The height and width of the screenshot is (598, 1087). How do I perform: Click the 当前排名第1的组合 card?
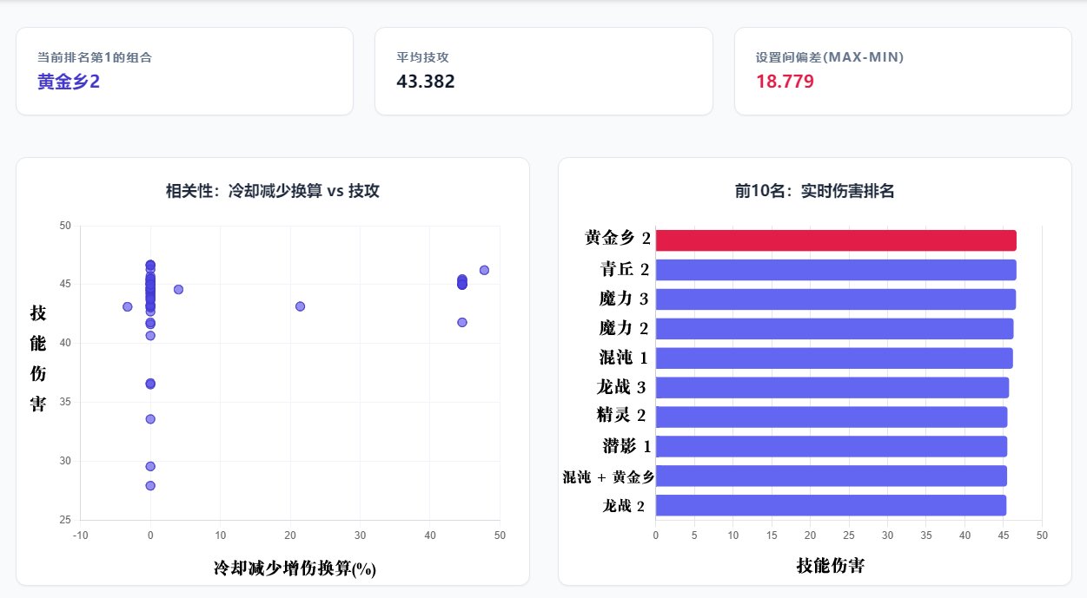(184, 69)
